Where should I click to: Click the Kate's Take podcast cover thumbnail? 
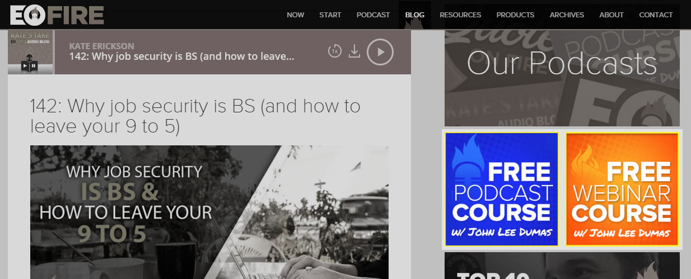pyautogui.click(x=31, y=52)
